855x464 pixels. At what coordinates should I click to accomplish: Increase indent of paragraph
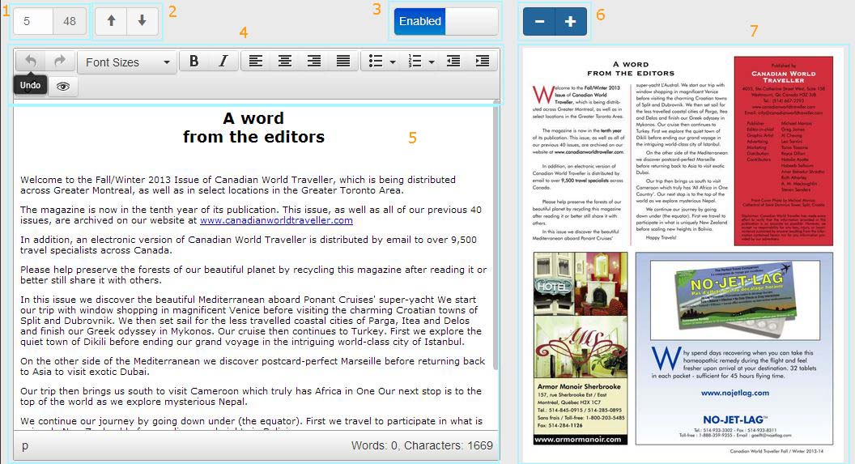[x=483, y=61]
